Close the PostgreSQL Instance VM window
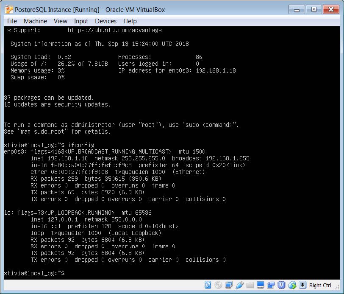The width and height of the screenshot is (344, 294). [x=331, y=10]
